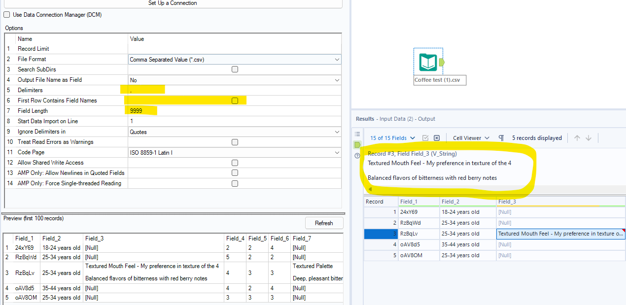Click the green Output anchor icon in Results
Screen dimensions: 626x305
click(356, 145)
